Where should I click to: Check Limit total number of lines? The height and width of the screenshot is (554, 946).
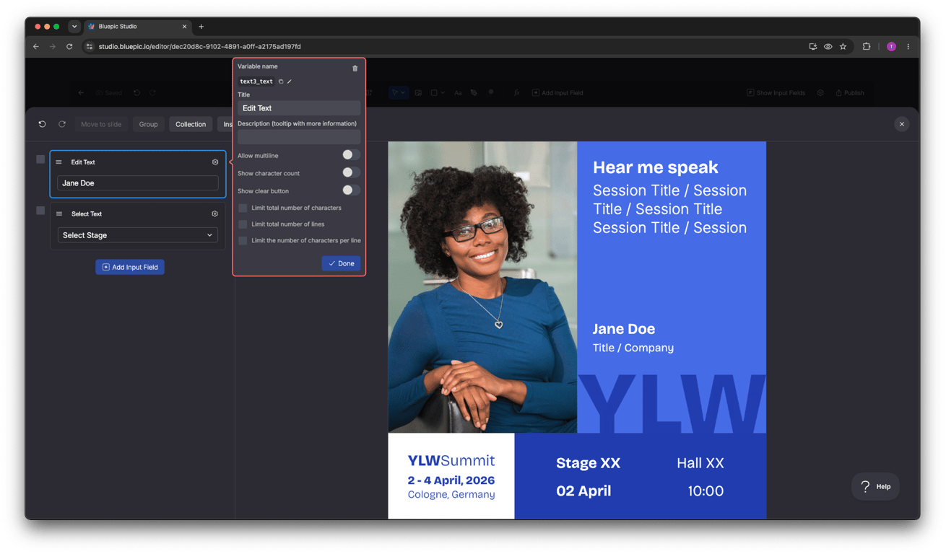243,224
